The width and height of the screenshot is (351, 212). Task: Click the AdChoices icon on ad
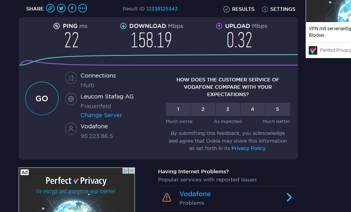(126, 171)
